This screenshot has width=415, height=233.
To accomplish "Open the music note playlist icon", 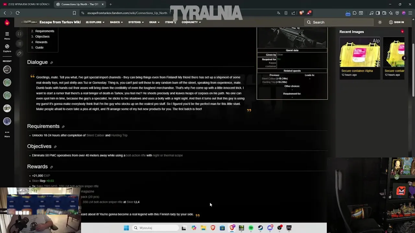I will 371,13.
